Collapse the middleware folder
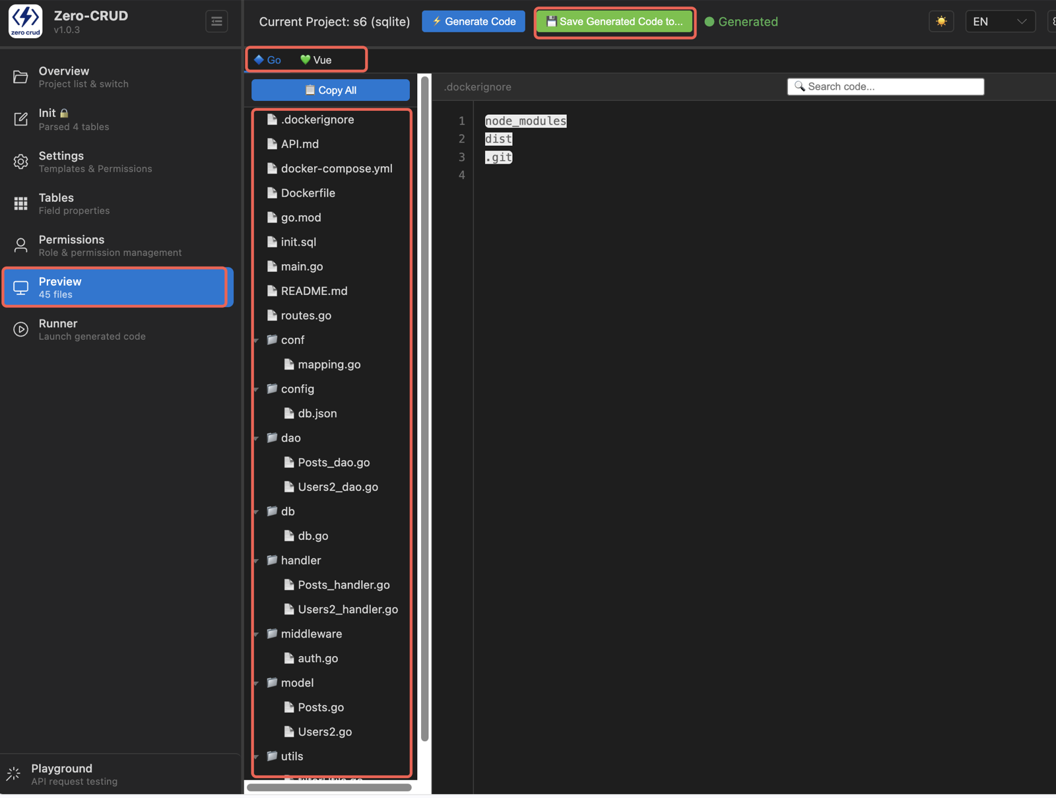Image resolution: width=1056 pixels, height=798 pixels. pyautogui.click(x=257, y=634)
